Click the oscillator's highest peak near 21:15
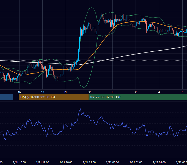The height and width of the screenshot is (165, 187). click(80, 109)
